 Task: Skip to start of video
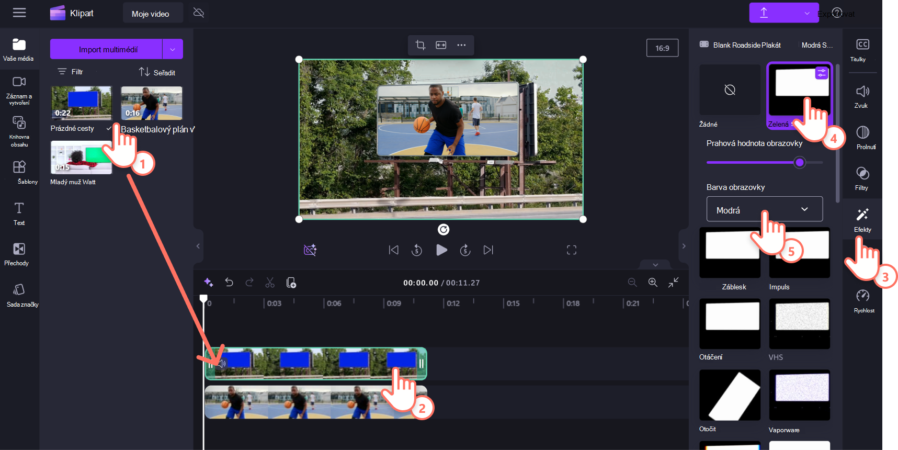point(394,250)
